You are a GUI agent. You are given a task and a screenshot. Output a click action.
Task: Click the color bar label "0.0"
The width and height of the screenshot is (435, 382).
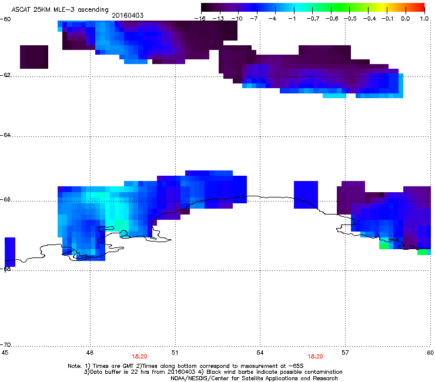click(406, 19)
